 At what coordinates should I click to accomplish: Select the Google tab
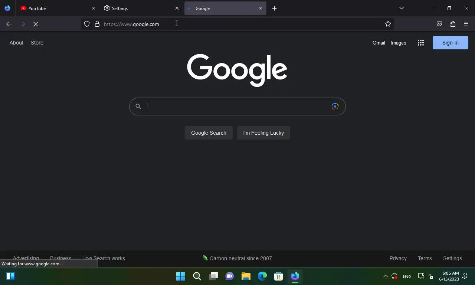coord(225,8)
